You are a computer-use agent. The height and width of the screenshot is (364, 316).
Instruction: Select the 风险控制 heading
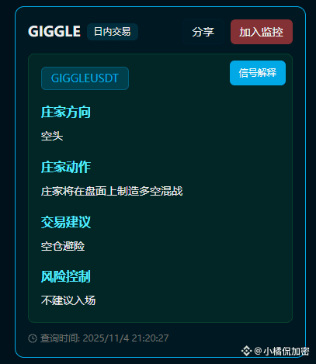click(x=66, y=276)
